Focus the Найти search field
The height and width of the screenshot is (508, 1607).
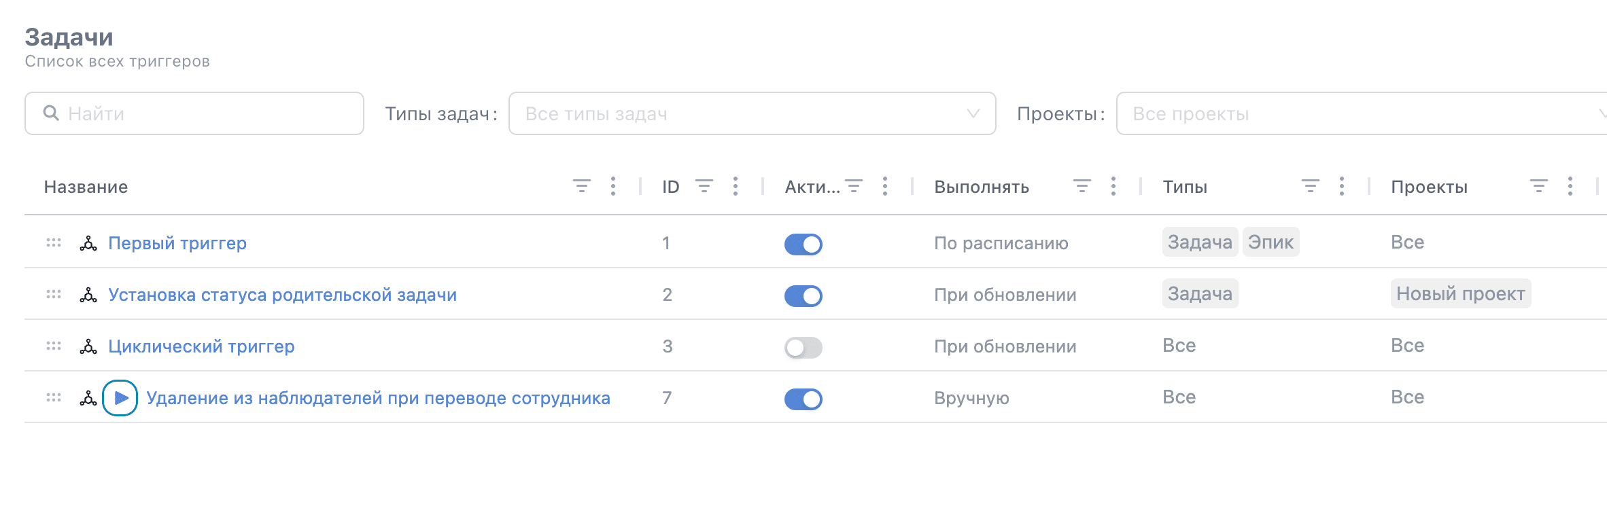coord(194,113)
